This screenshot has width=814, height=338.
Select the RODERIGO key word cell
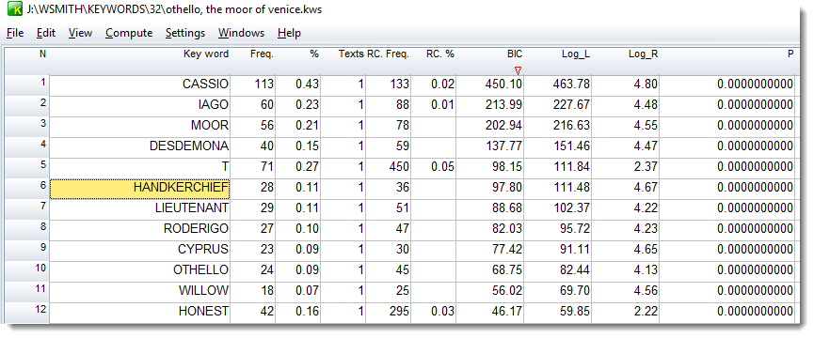click(139, 230)
